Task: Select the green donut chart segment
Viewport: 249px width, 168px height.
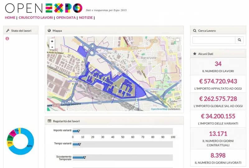Action: coord(10,137)
